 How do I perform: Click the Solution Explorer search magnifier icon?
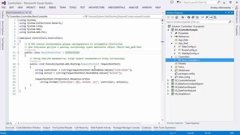pyautogui.click(x=230, y=22)
